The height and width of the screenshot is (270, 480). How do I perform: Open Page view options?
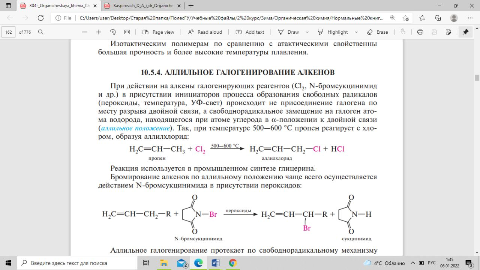[x=159, y=32]
